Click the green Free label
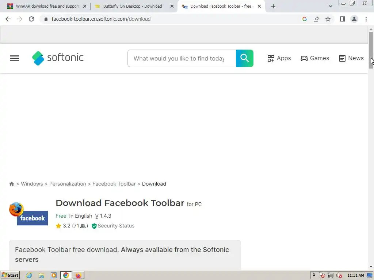Screen dimensions: 374x280 61,216
